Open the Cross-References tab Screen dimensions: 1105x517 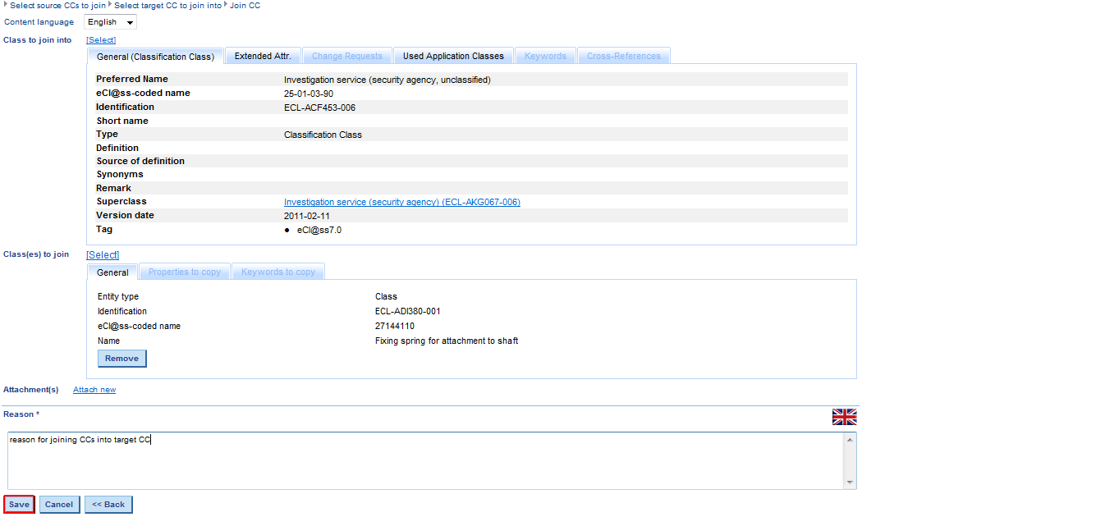pyautogui.click(x=623, y=56)
